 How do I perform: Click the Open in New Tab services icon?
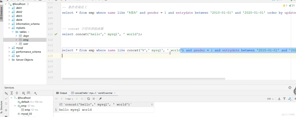(x=28, y=93)
